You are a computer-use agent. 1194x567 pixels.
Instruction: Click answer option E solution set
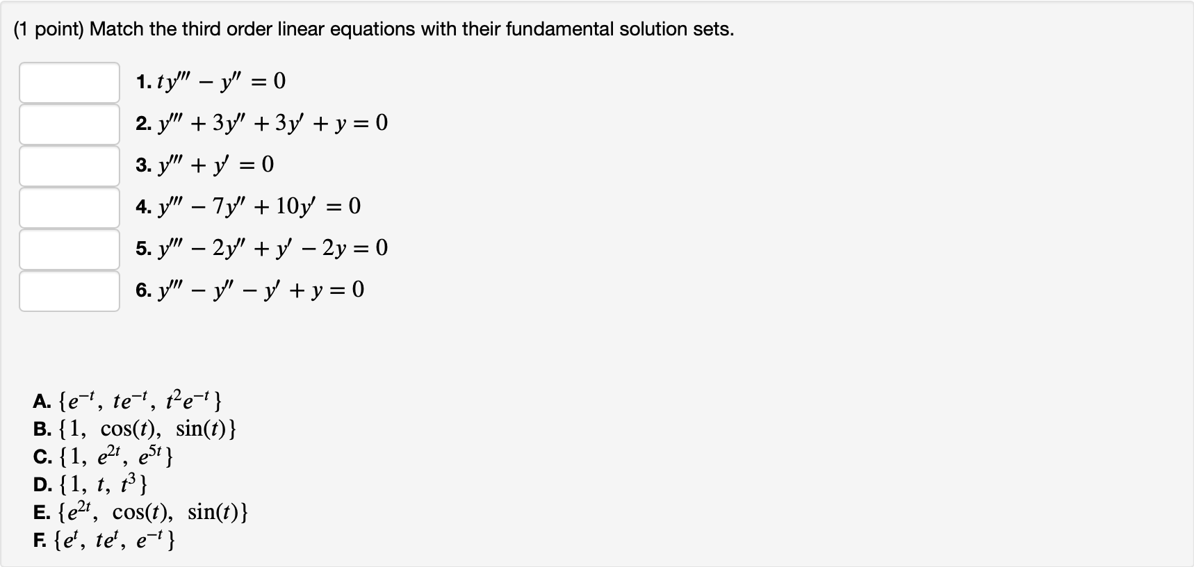point(139,513)
